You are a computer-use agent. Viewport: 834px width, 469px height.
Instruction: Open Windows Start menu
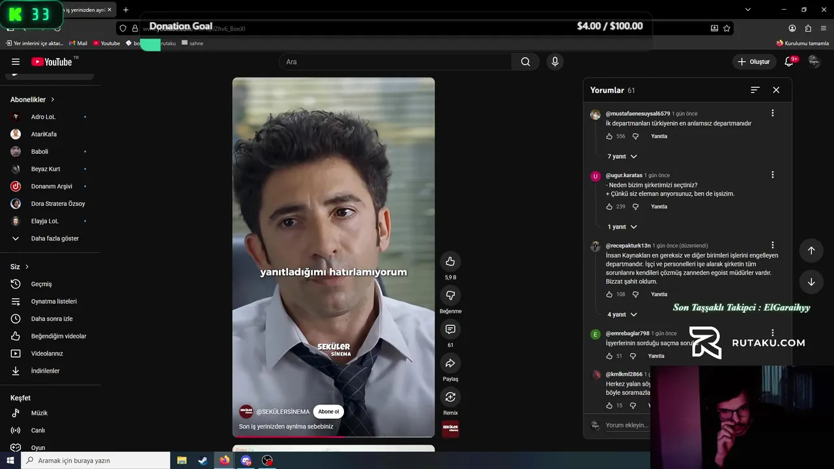pos(10,461)
